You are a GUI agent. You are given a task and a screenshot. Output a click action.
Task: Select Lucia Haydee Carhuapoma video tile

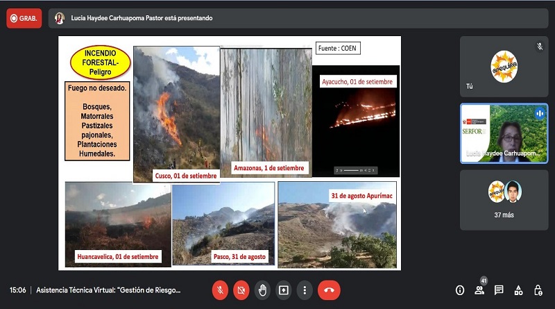click(504, 133)
